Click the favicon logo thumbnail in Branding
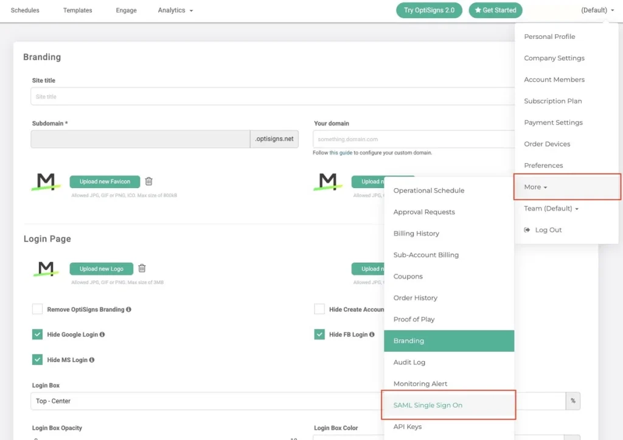 coord(46,182)
